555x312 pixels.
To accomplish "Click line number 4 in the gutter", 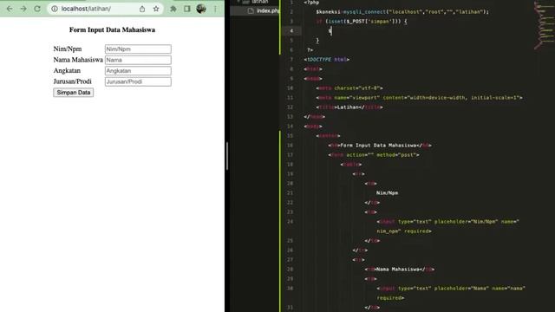I will tap(291, 31).
